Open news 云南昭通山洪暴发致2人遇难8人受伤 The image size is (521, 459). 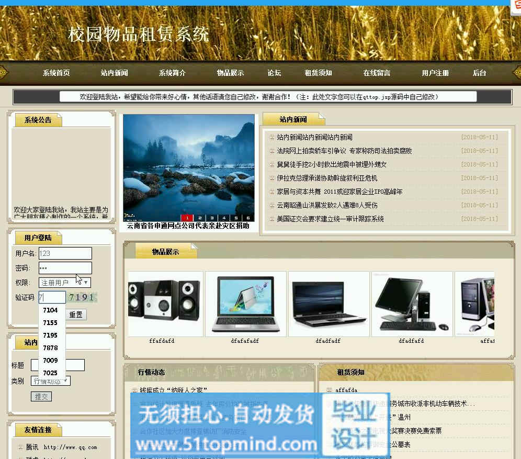click(x=327, y=205)
